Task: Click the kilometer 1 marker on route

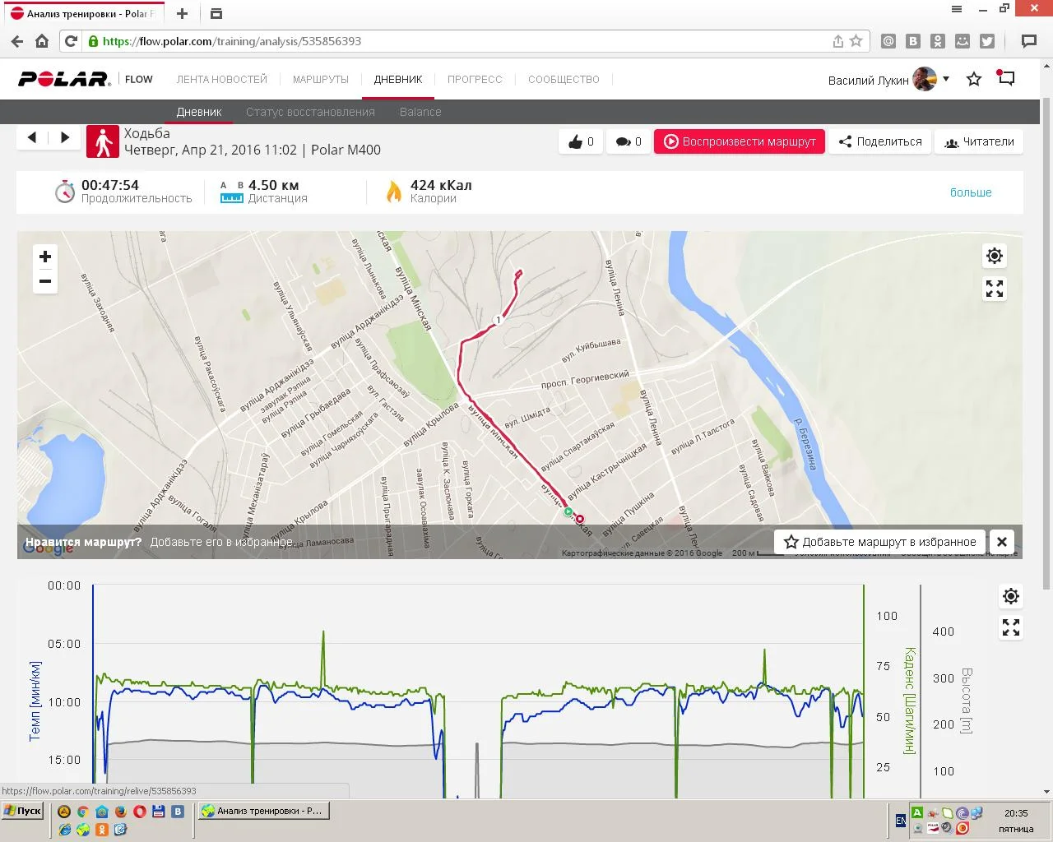Action: point(498,320)
